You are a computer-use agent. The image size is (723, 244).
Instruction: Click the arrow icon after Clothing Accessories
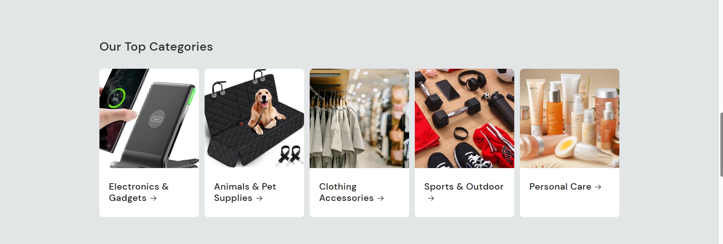tap(381, 198)
